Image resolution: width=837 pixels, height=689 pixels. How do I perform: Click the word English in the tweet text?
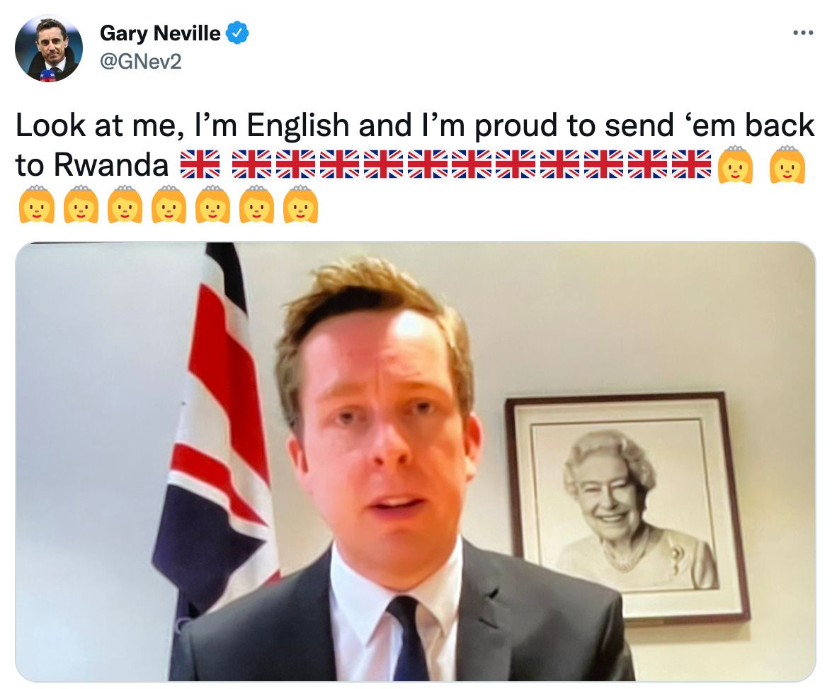click(298, 125)
